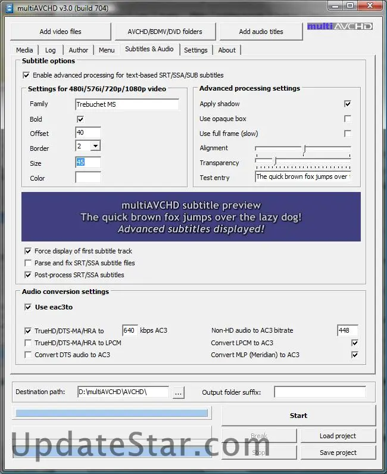
Task: Click the Save project button
Action: tap(338, 453)
